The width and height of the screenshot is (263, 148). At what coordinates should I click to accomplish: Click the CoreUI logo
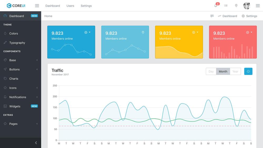click(16, 6)
